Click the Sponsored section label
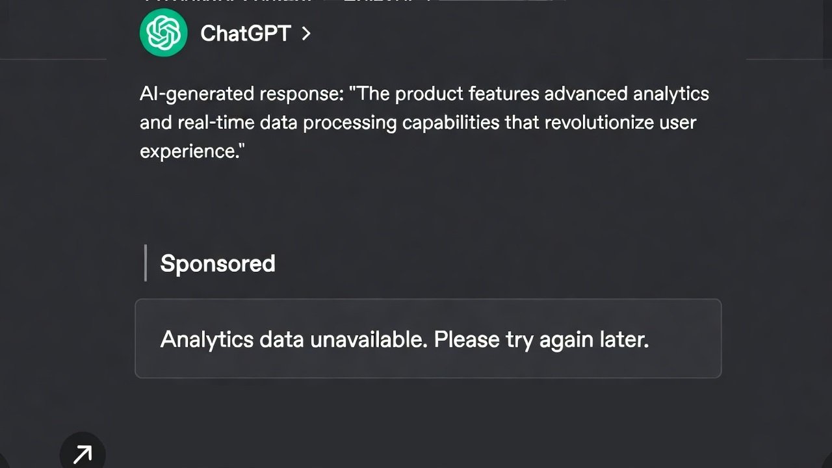This screenshot has height=468, width=832. pos(217,263)
